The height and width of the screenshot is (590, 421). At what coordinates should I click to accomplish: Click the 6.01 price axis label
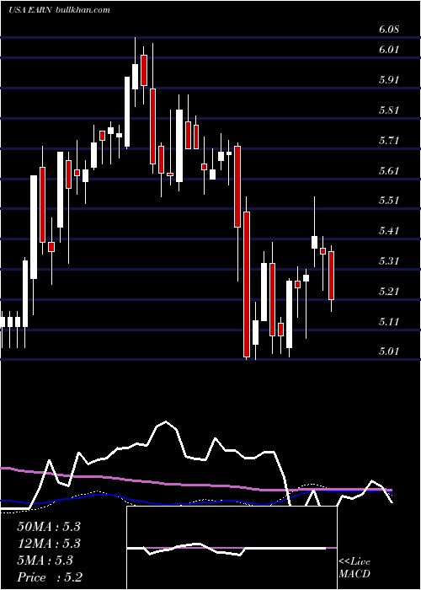tap(389, 50)
